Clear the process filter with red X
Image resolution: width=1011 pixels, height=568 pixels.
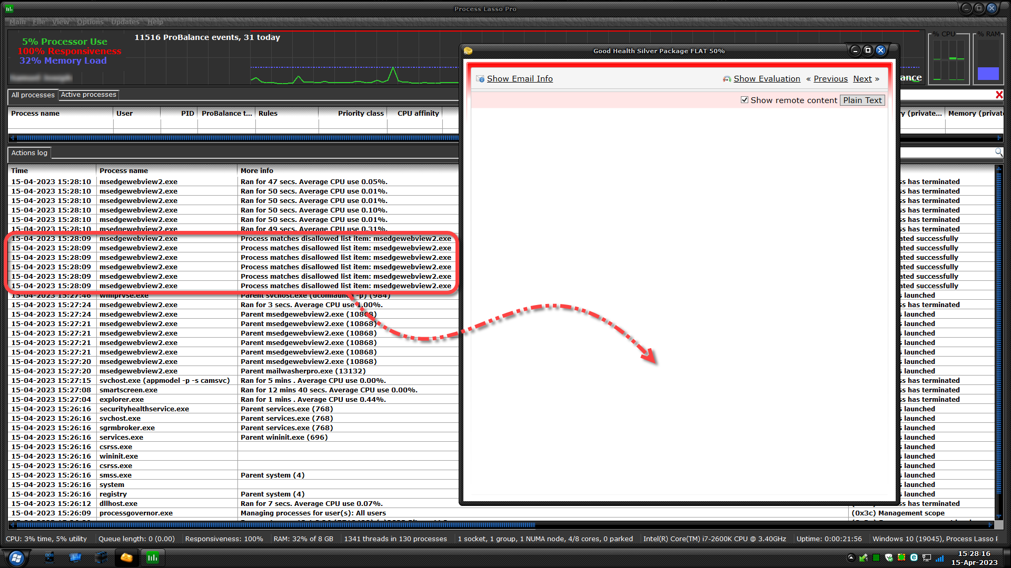click(x=999, y=95)
